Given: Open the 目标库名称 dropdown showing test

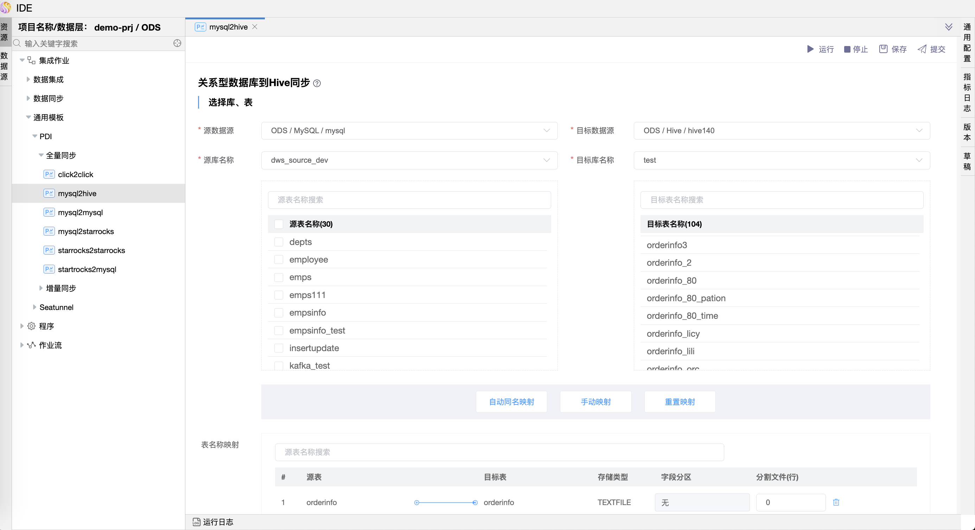Looking at the screenshot, I should 782,160.
